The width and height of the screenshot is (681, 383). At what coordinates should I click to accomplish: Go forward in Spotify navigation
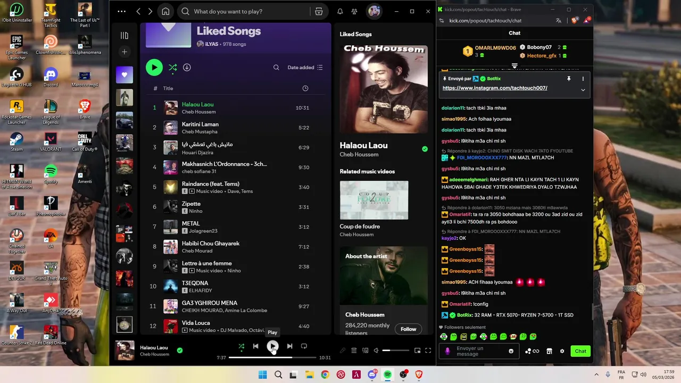(x=150, y=11)
